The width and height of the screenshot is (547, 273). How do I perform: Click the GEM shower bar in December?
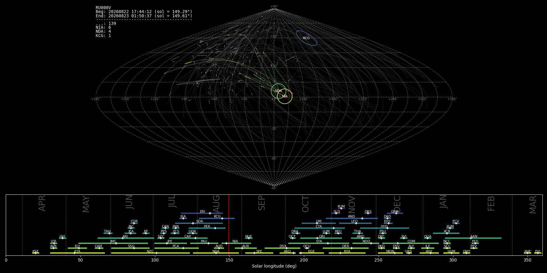pyautogui.click(x=395, y=213)
